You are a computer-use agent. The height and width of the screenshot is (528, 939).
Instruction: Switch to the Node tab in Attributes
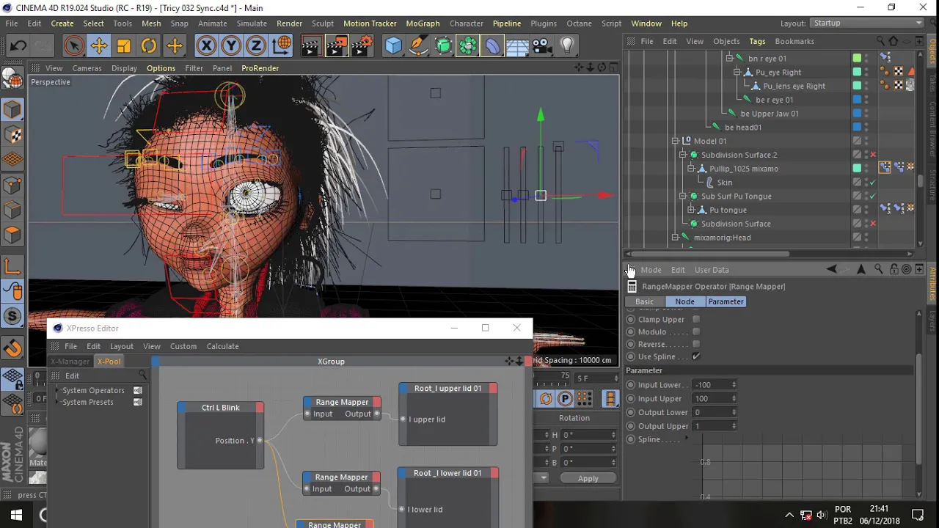tap(684, 301)
